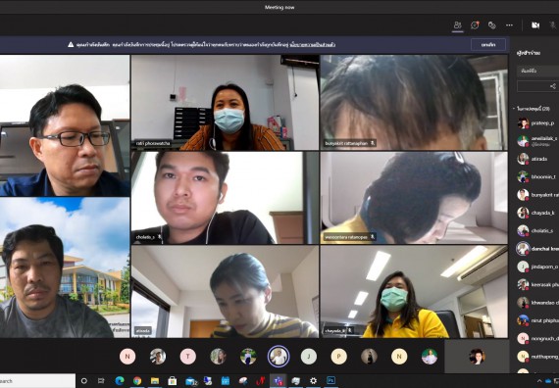Click the cholatis_s video tile
The height and width of the screenshot is (388, 559).
(x=225, y=198)
